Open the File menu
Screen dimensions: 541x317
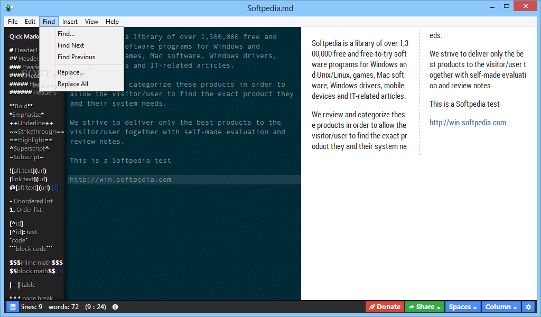pyautogui.click(x=13, y=21)
